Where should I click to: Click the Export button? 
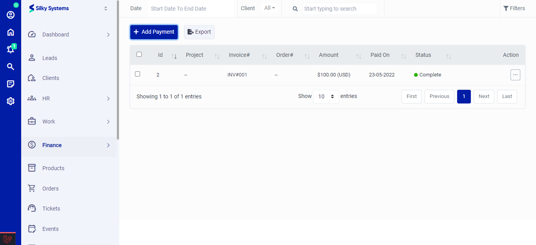(x=199, y=32)
